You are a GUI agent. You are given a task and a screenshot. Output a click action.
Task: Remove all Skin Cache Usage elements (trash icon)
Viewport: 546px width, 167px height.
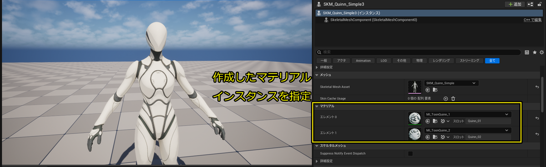coord(453,98)
